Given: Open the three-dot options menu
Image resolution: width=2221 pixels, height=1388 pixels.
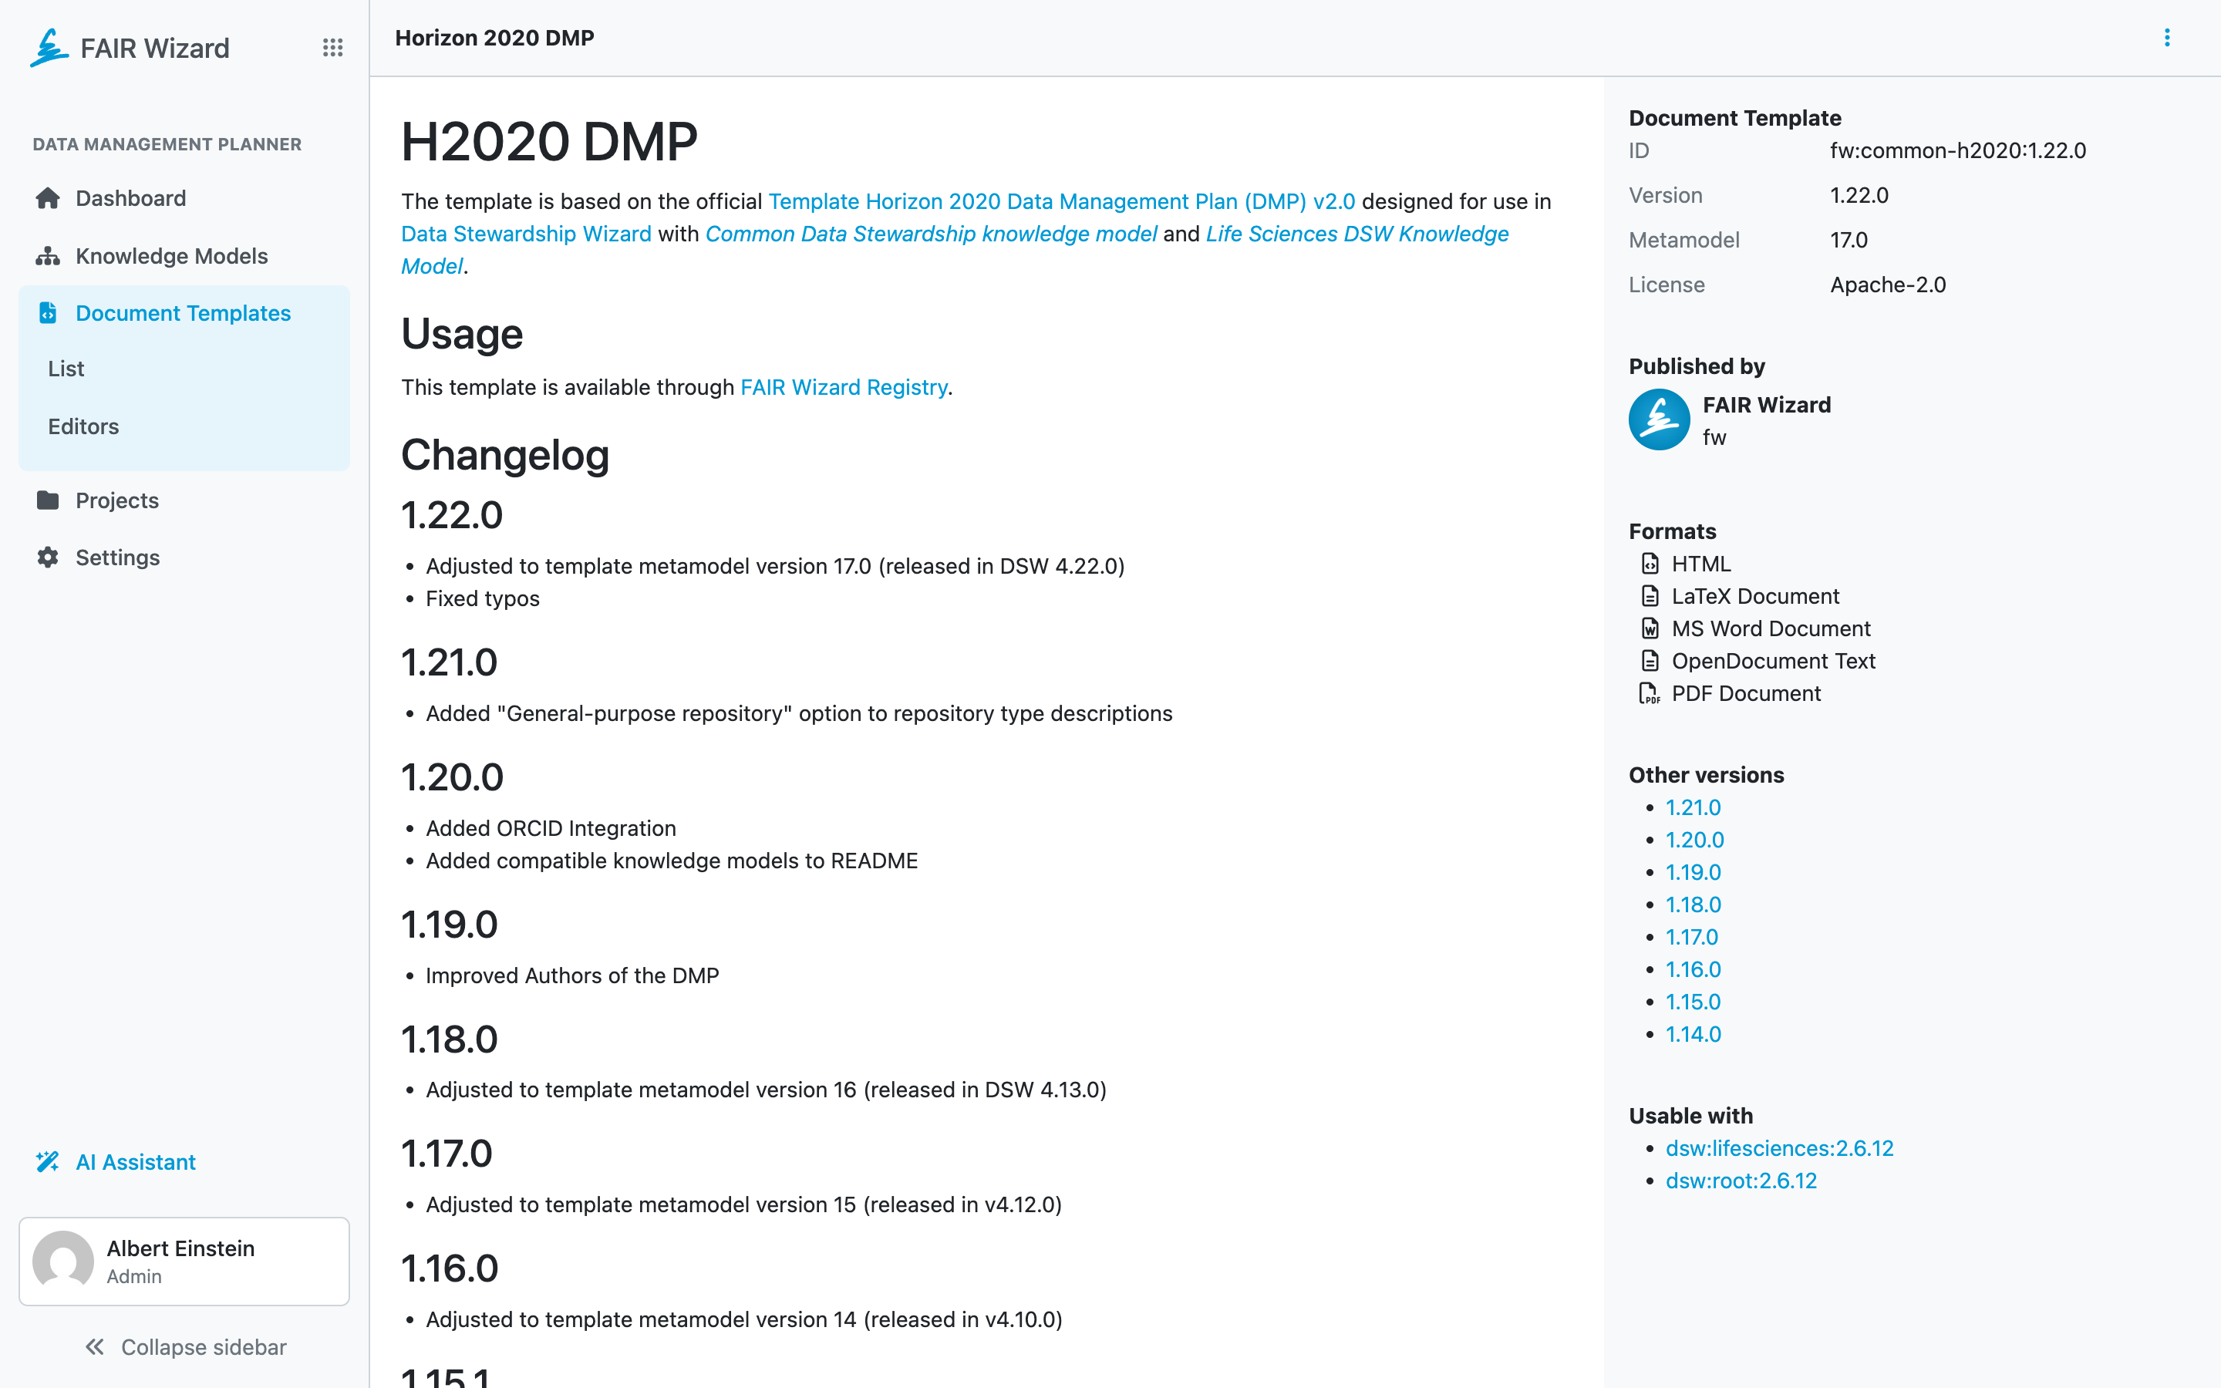Looking at the screenshot, I should 2167,38.
